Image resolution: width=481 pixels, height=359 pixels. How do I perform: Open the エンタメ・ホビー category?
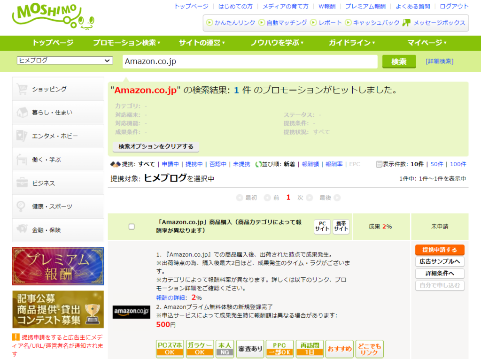(58, 136)
